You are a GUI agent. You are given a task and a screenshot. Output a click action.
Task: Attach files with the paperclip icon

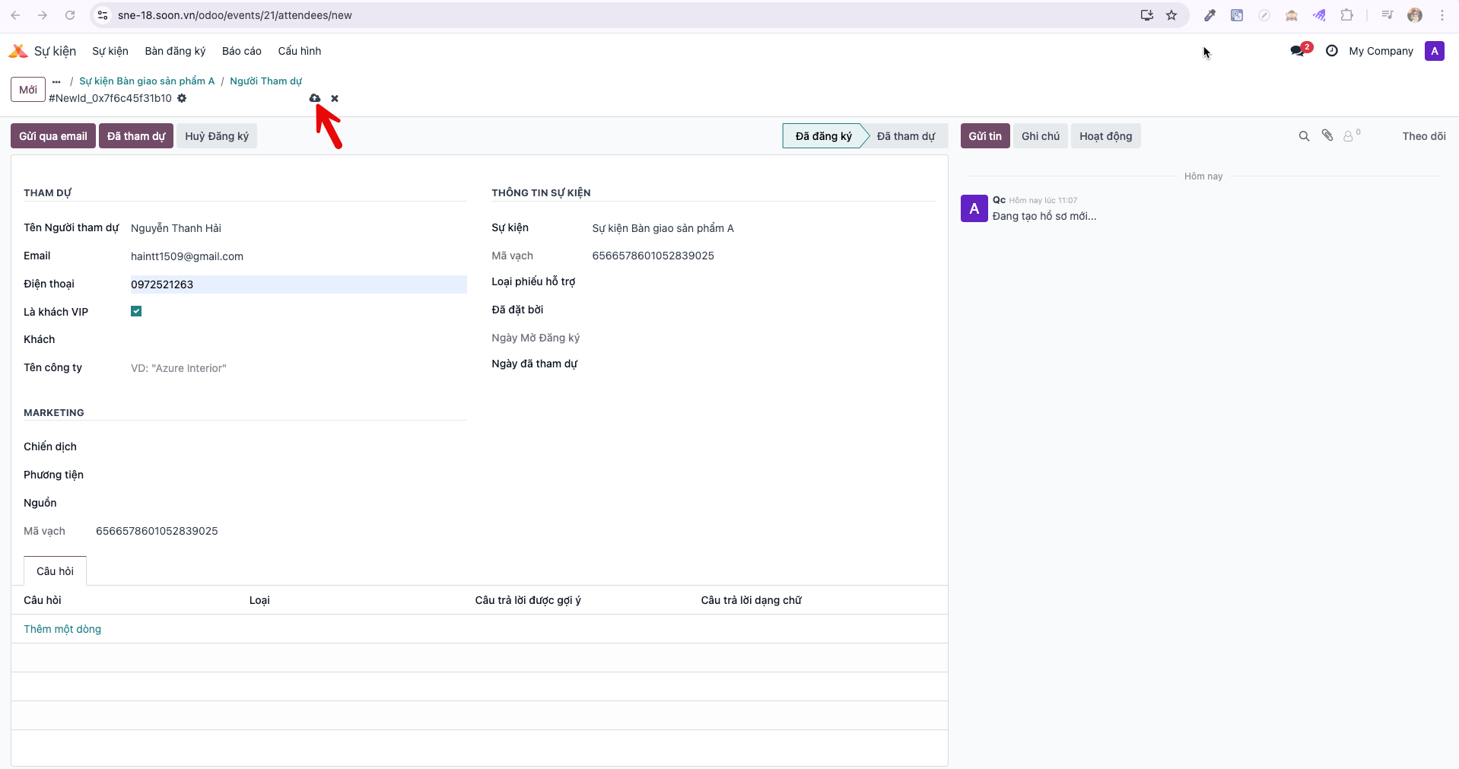click(x=1327, y=135)
